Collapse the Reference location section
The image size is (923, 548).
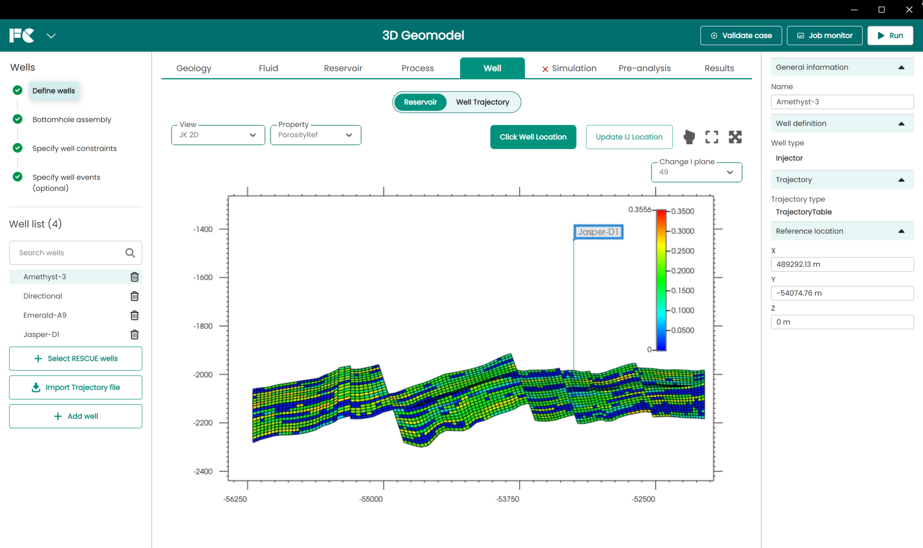(x=901, y=231)
